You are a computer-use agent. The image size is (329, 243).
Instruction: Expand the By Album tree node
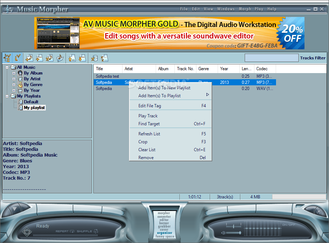14,73
